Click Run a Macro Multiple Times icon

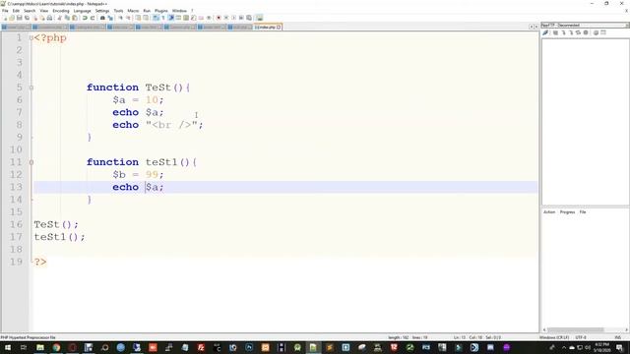coord(241,18)
